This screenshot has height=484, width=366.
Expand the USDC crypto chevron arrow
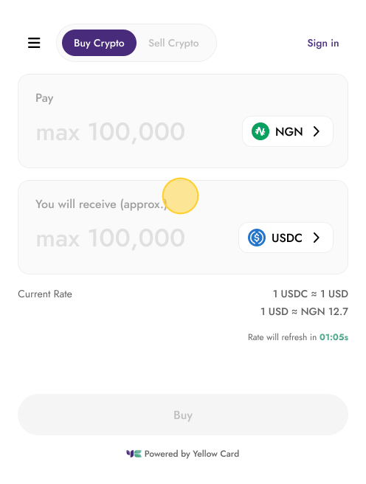316,238
